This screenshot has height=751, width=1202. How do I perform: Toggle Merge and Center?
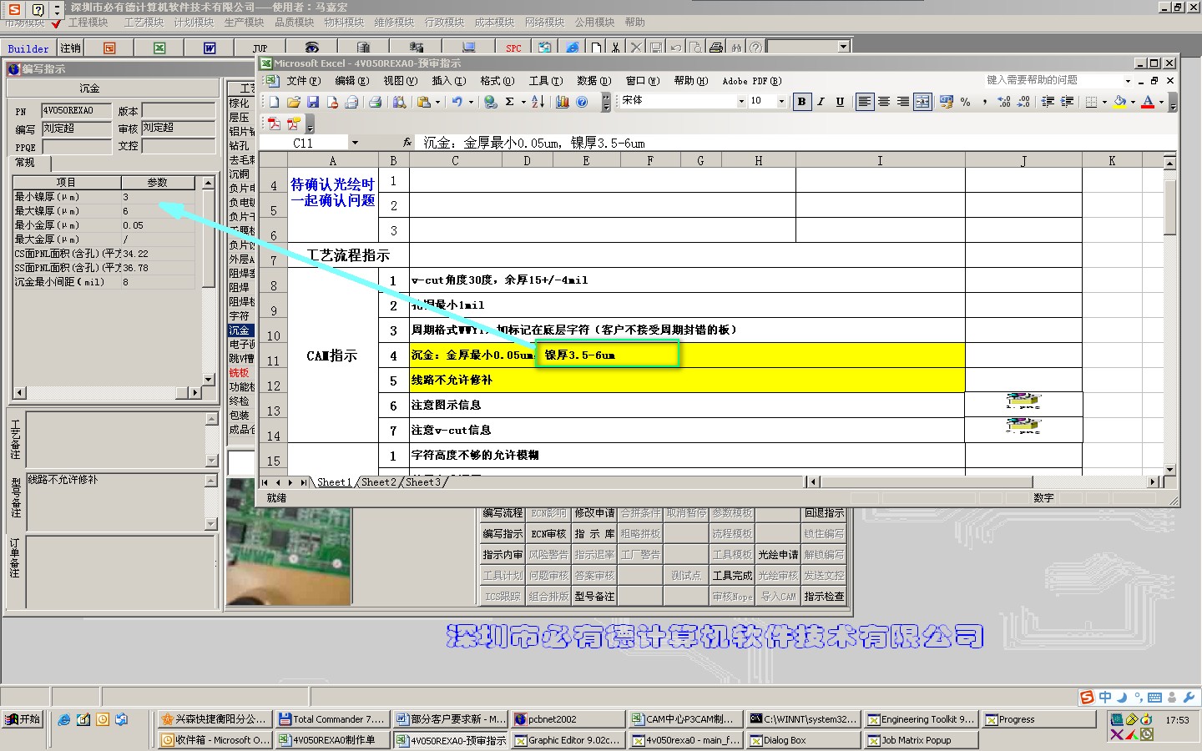(922, 102)
